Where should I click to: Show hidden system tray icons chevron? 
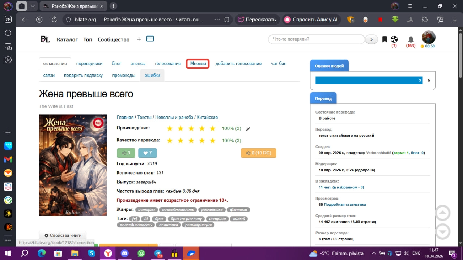pyautogui.click(x=374, y=253)
